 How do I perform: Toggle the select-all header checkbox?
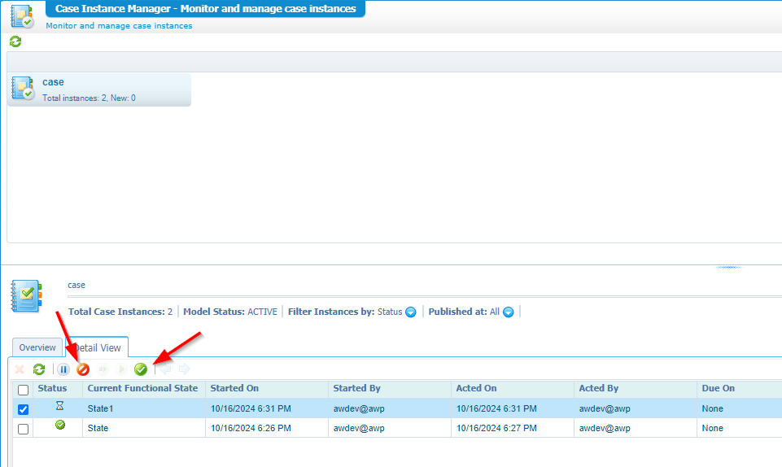tap(23, 390)
